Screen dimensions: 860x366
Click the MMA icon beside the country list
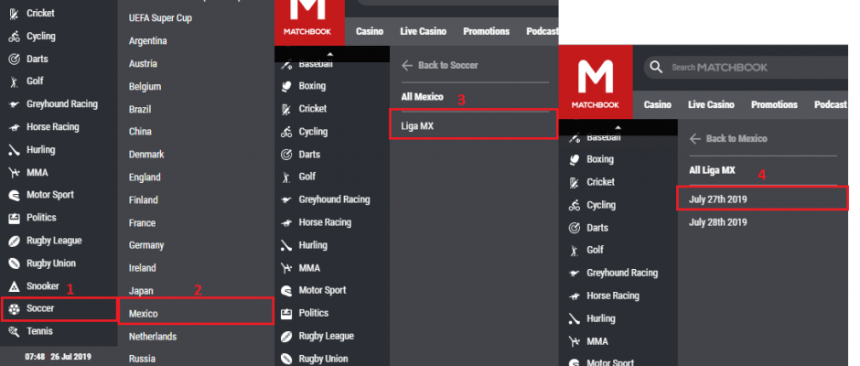pos(15,173)
